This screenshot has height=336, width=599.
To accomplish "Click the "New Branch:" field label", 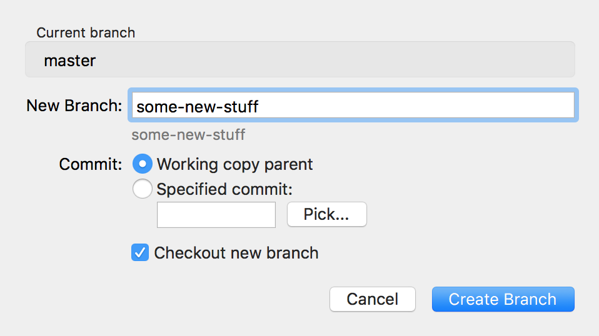I will (x=74, y=106).
